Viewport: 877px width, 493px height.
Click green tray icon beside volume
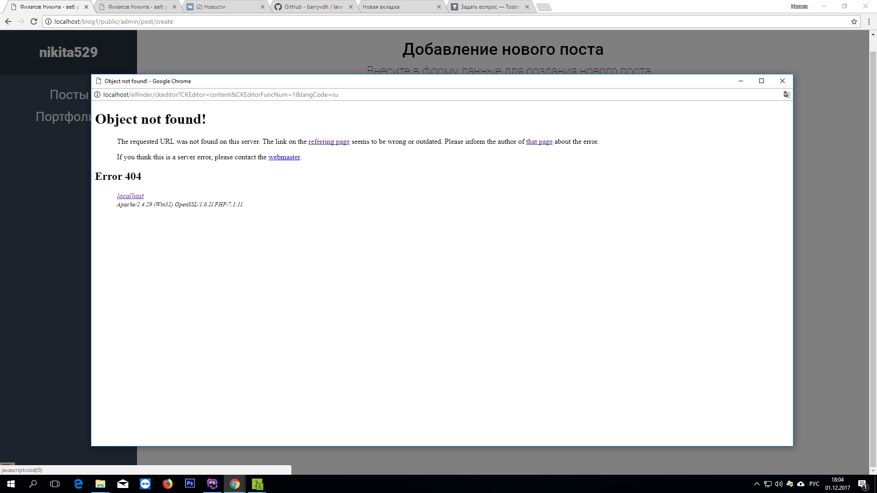[790, 484]
